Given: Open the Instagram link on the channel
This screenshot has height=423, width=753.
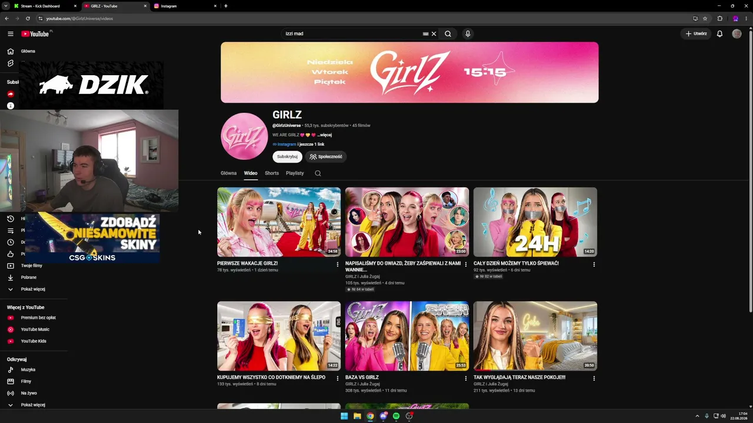Looking at the screenshot, I should pos(286,145).
